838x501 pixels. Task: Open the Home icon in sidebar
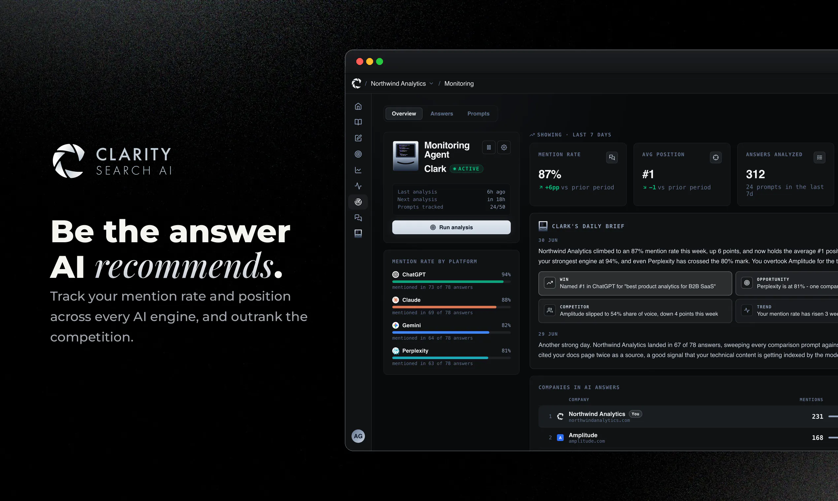(x=358, y=106)
